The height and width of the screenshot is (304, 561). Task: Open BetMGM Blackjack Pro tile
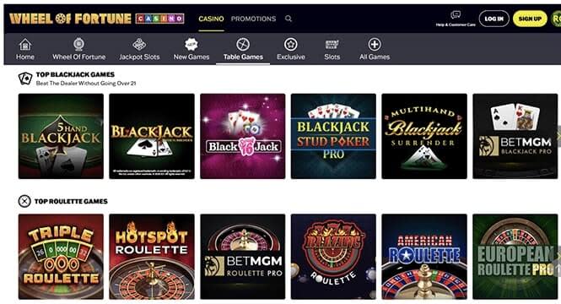click(x=515, y=136)
